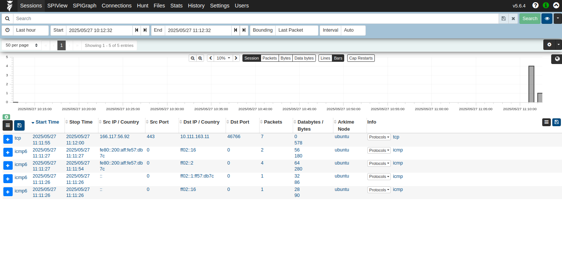Go to the Connections tab
This screenshot has width=562, height=268.
tap(116, 6)
